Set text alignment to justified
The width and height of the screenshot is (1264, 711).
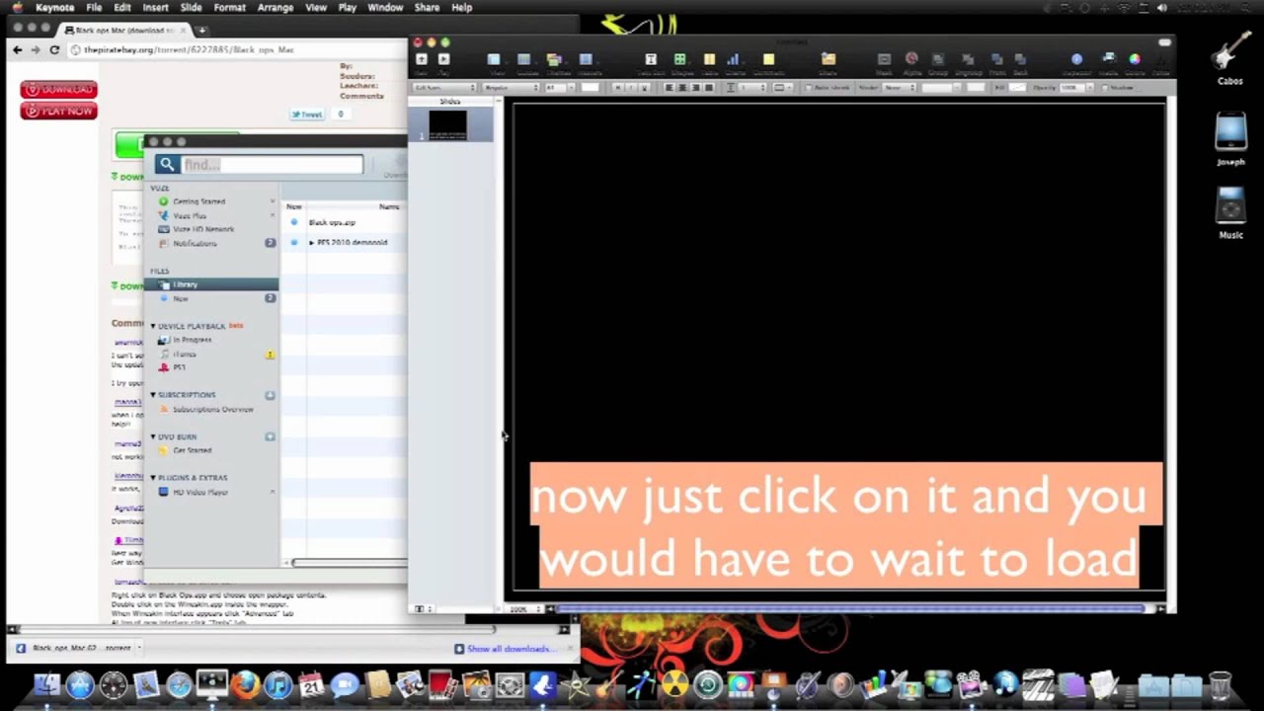pos(709,87)
